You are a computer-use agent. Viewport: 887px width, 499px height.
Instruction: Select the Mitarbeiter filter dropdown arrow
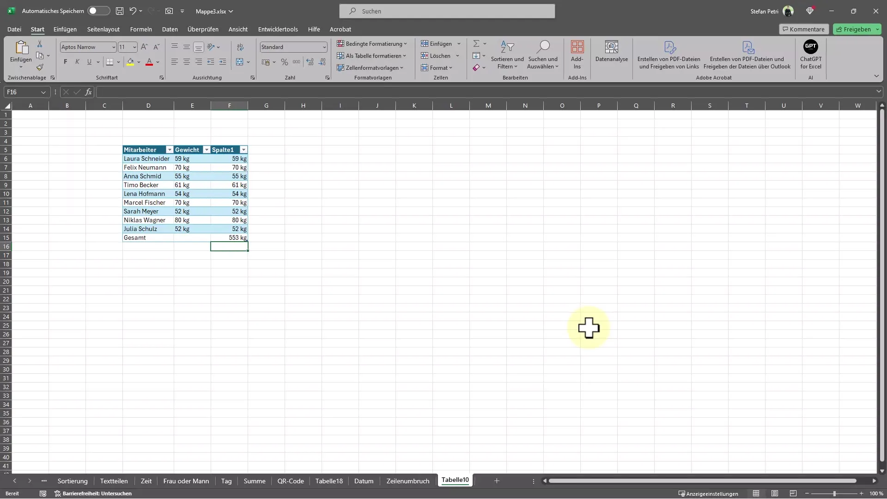170,150
